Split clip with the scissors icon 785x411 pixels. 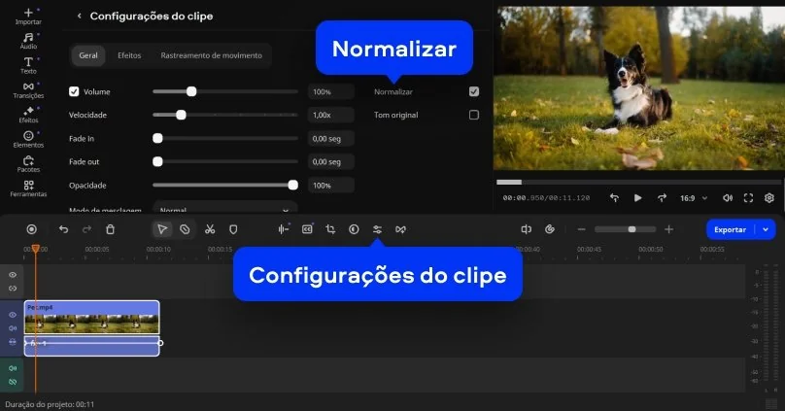coord(210,229)
